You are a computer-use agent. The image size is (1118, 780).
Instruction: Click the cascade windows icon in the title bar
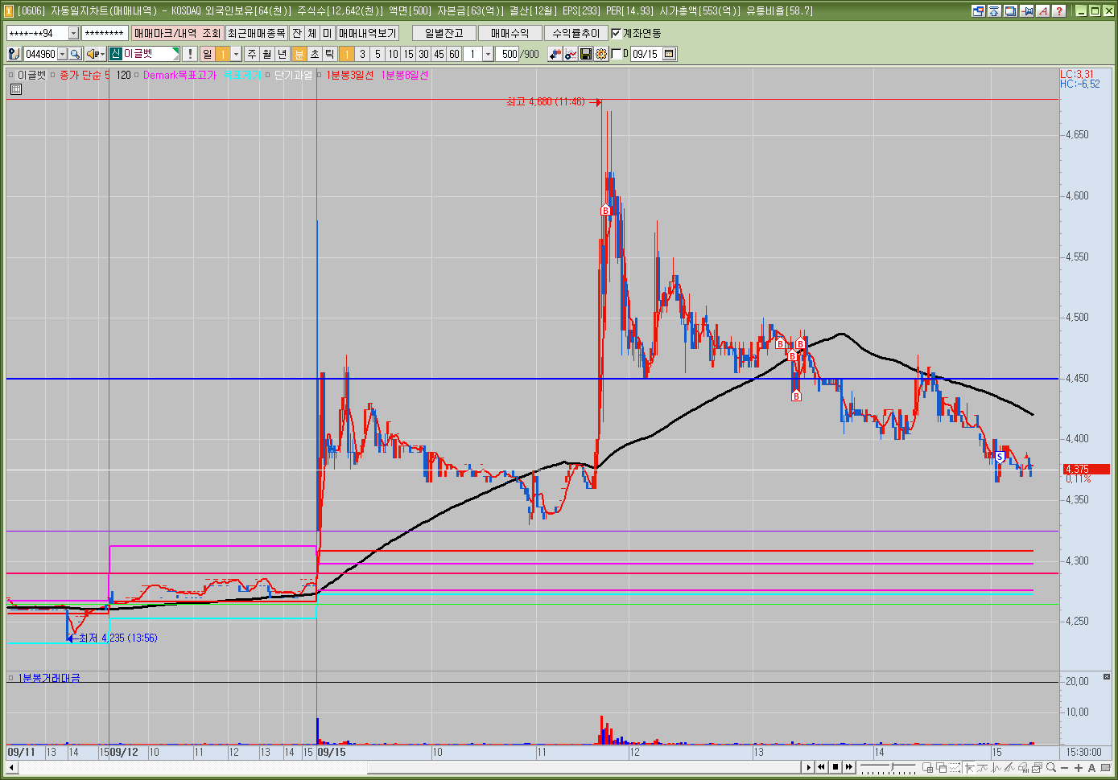(1010, 11)
